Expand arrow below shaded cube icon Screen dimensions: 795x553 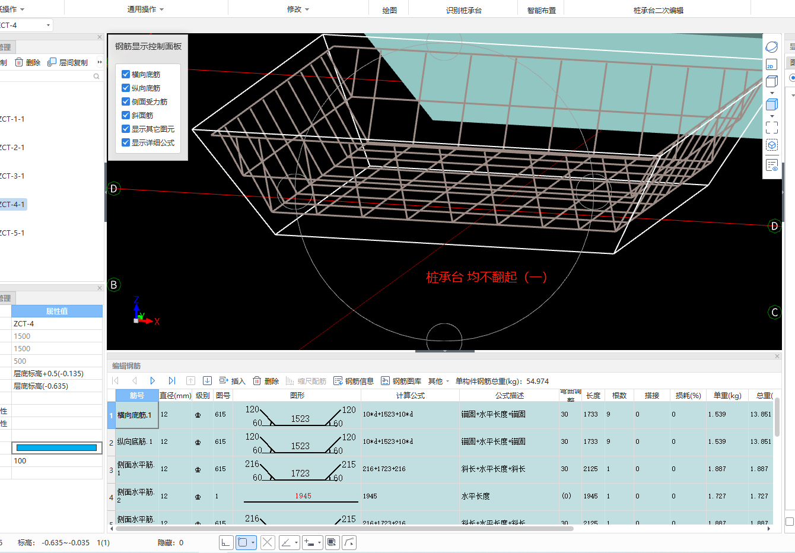(x=771, y=116)
